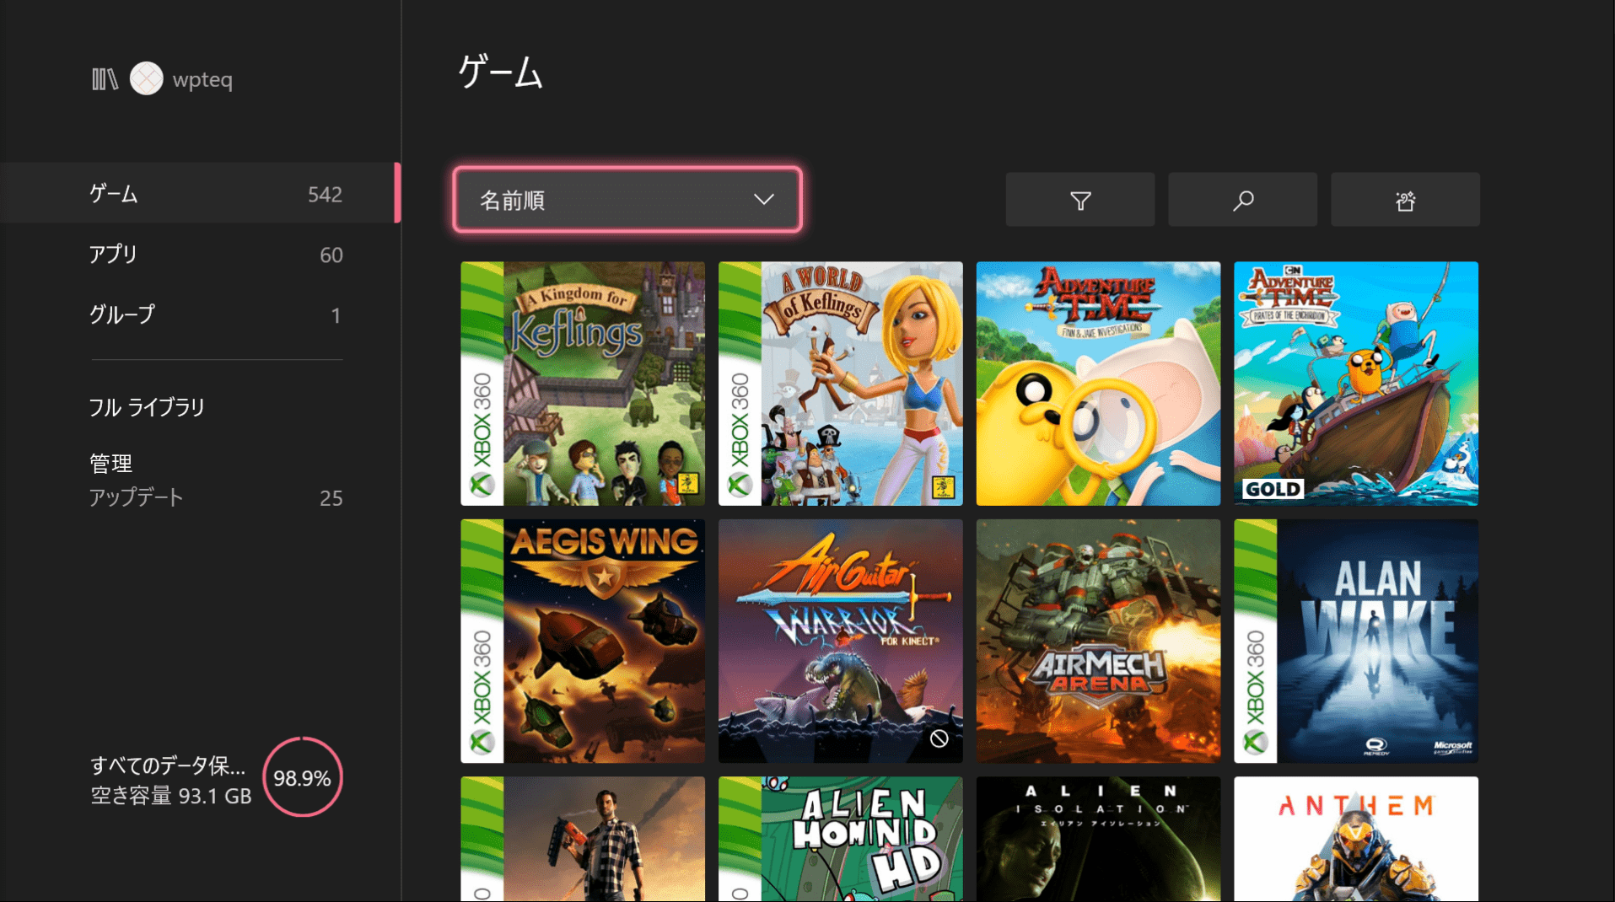
Task: Click the library books icon beside wpteq
Action: tap(105, 79)
